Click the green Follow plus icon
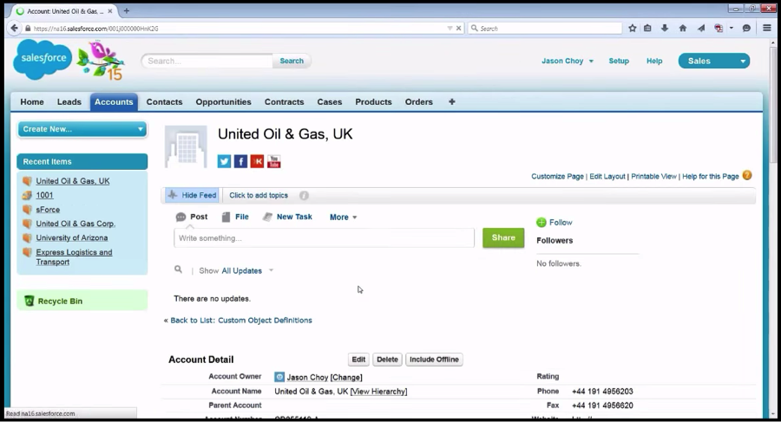The image size is (781, 422). [x=541, y=223]
